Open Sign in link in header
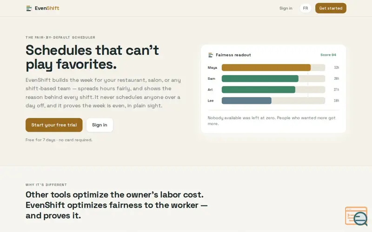Image resolution: width=372 pixels, height=232 pixels. click(286, 8)
